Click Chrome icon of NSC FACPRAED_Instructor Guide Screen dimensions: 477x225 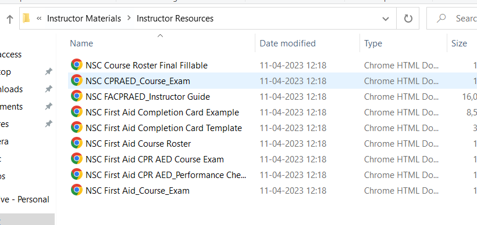(77, 97)
